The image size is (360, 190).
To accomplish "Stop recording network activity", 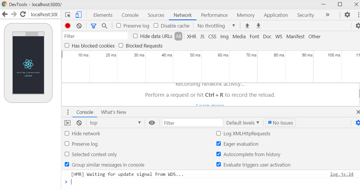I will pyautogui.click(x=67, y=25).
